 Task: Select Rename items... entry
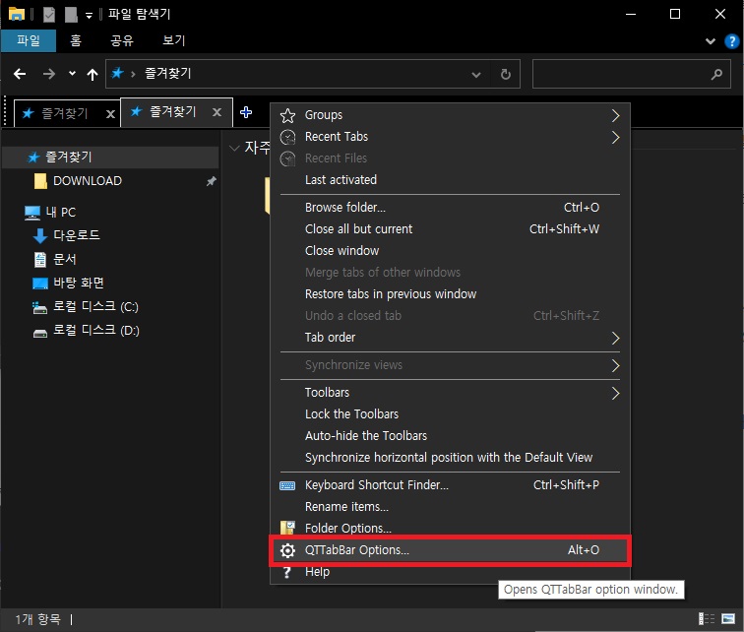(x=450, y=507)
